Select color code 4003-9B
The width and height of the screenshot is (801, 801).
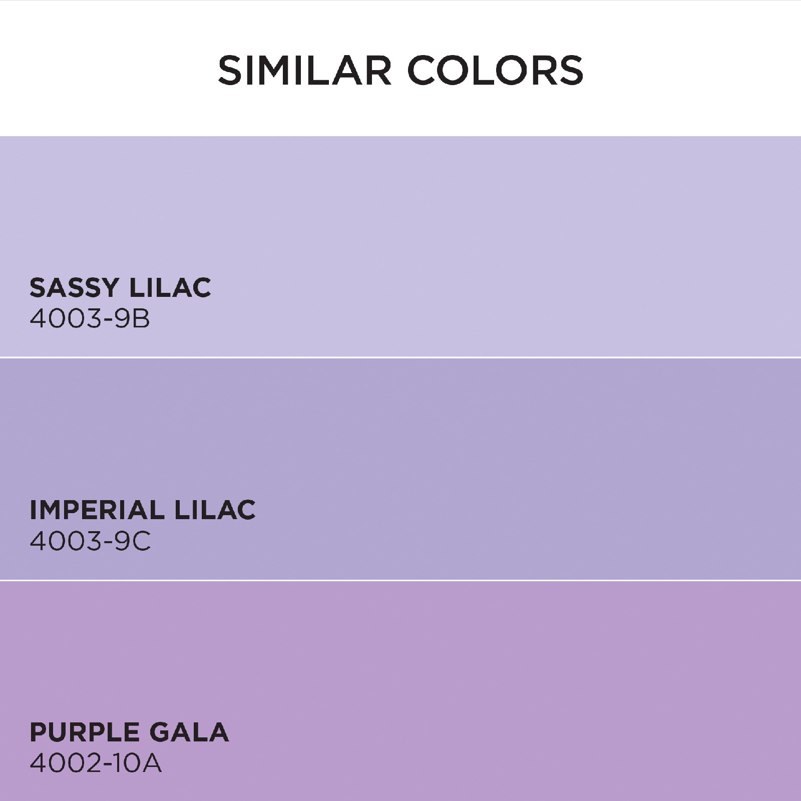[90, 319]
